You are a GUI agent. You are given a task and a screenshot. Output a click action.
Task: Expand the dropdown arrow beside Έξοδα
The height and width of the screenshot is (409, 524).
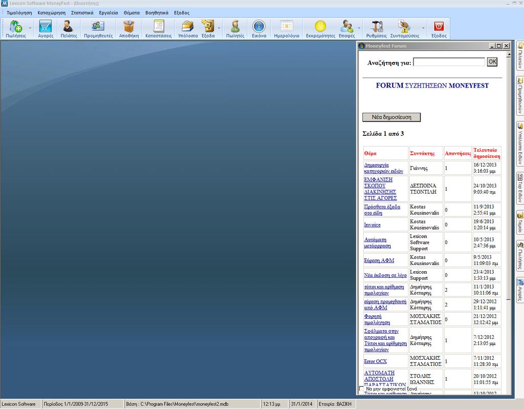[219, 28]
